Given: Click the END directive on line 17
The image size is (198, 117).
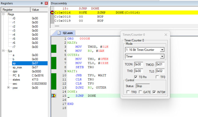Looking at the screenshot, I should click(70, 104).
